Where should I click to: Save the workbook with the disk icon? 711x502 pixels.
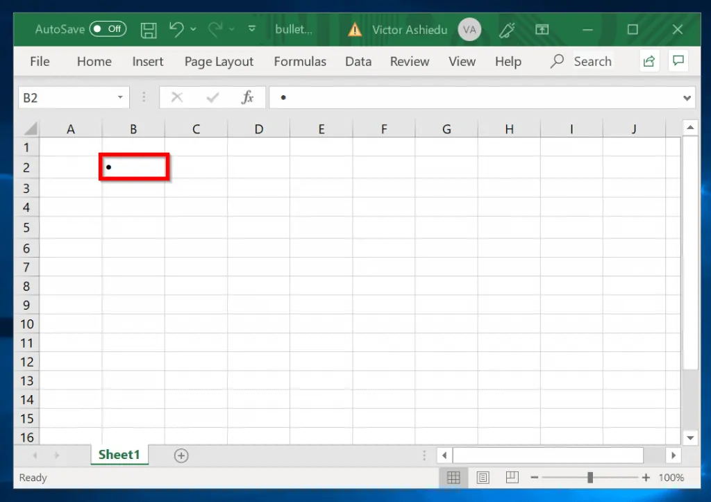[149, 30]
